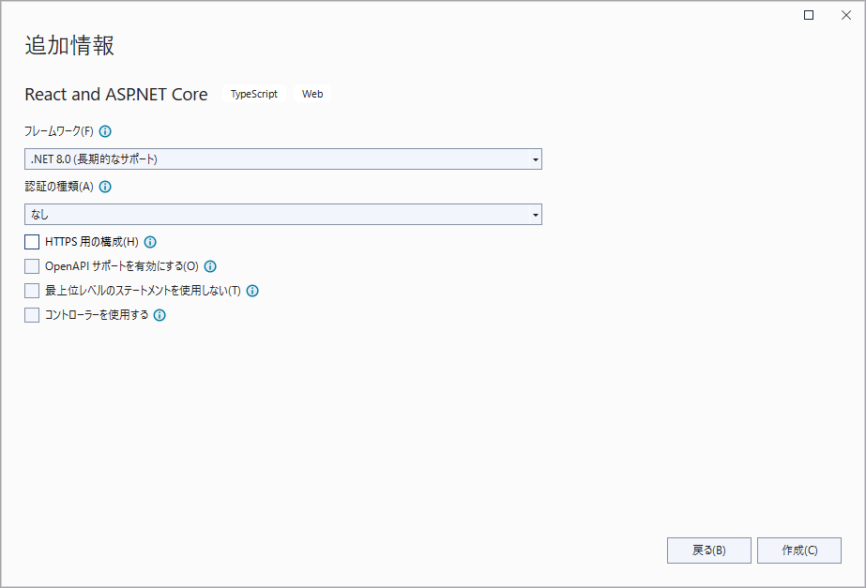This screenshot has width=866, height=588.
Task: Click info icon for コントローラーを使用する
Action: click(x=160, y=315)
